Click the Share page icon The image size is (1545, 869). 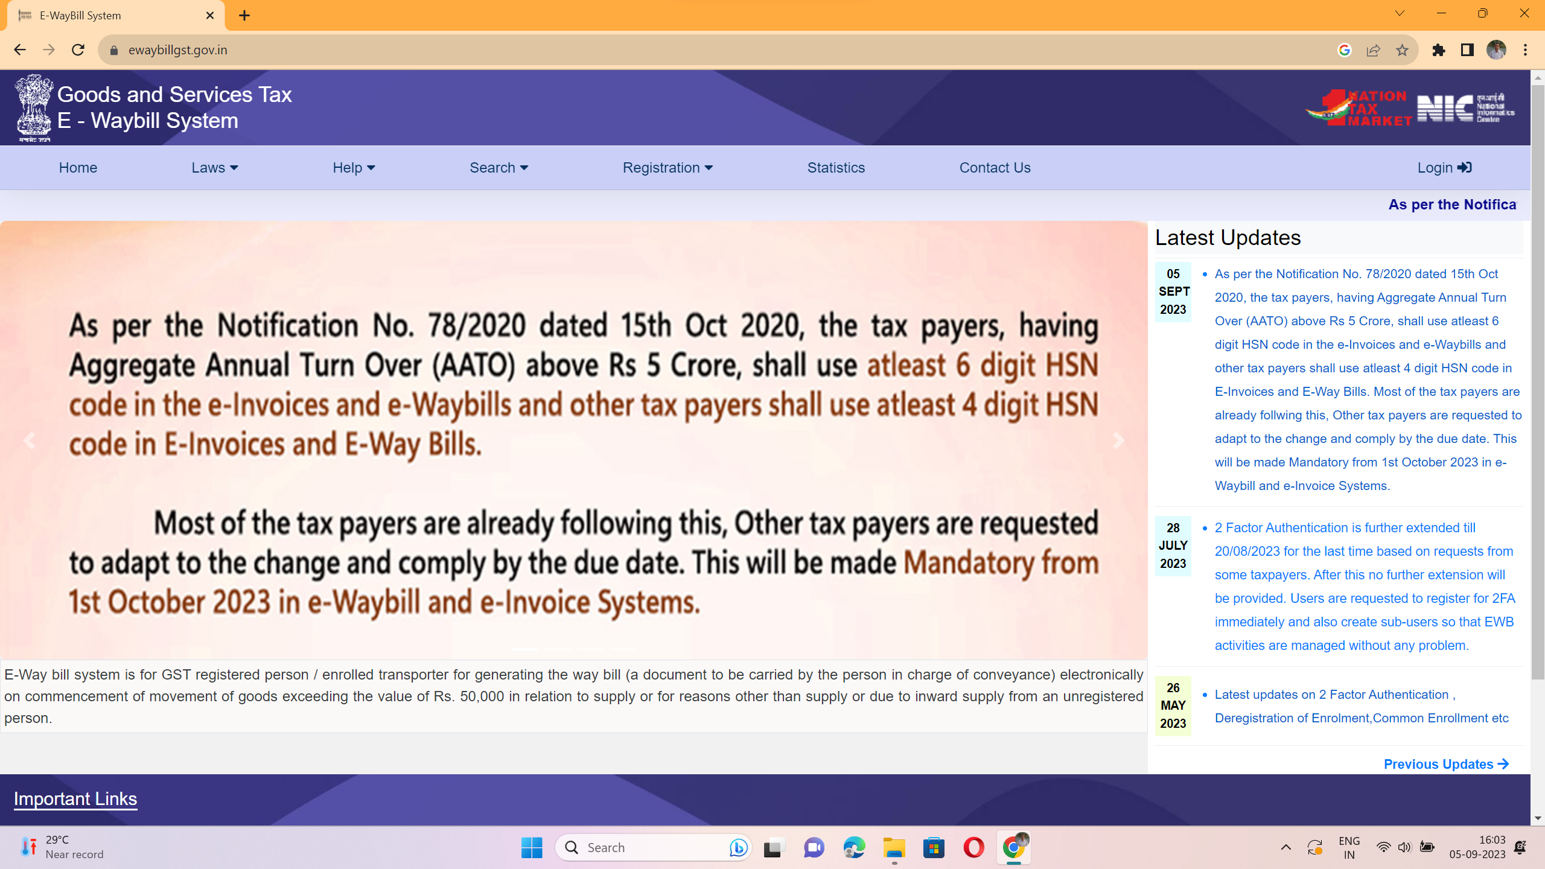(1373, 50)
